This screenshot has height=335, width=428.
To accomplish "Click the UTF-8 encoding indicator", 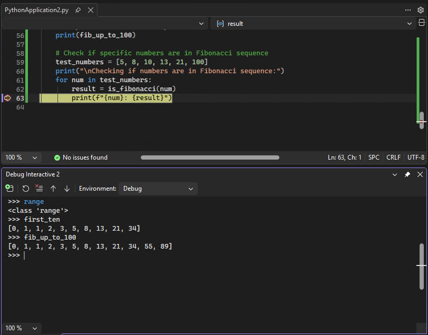I will (416, 157).
